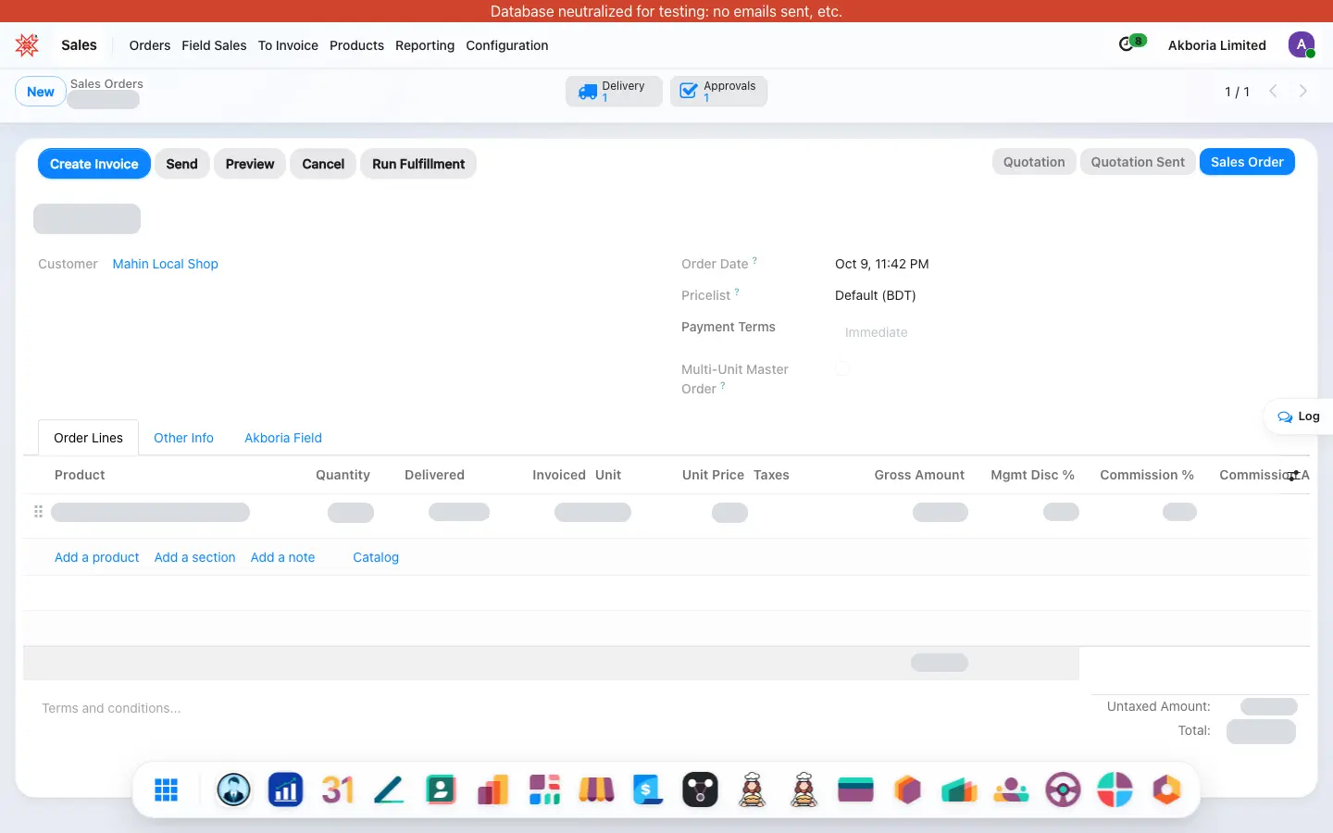Go to the next record arrow
The width and height of the screenshot is (1333, 833).
[1303, 91]
